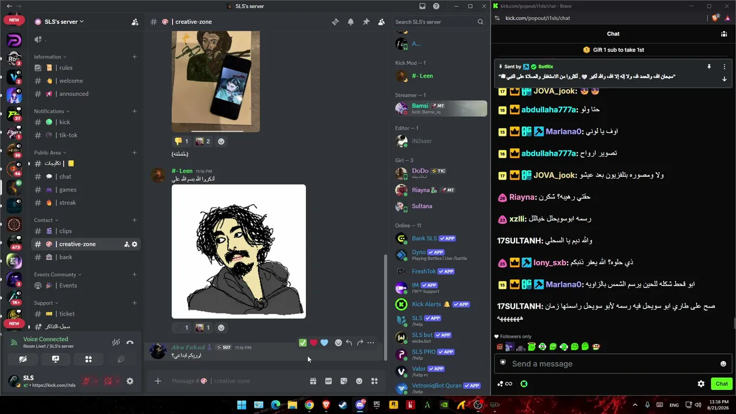Edit creative-zone channel settings gear
The image size is (736, 414).
[135, 244]
